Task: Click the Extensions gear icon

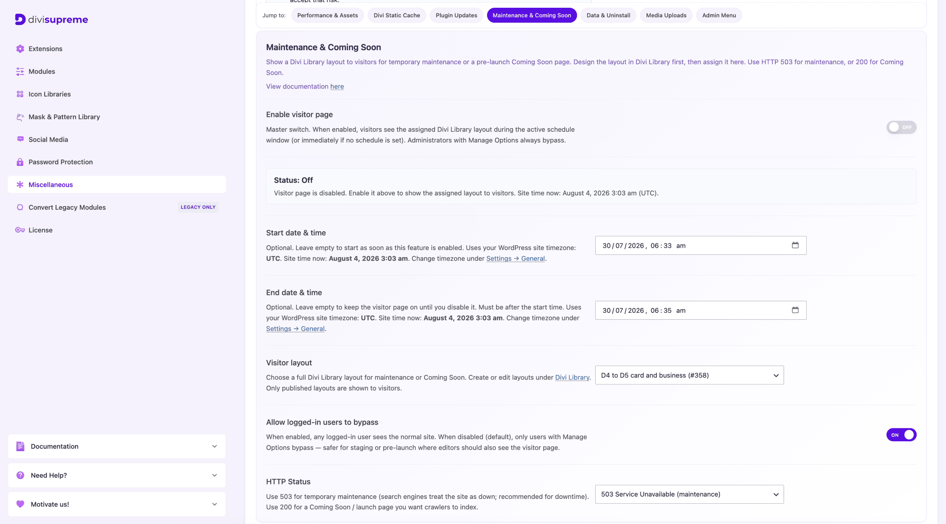Action: tap(20, 49)
